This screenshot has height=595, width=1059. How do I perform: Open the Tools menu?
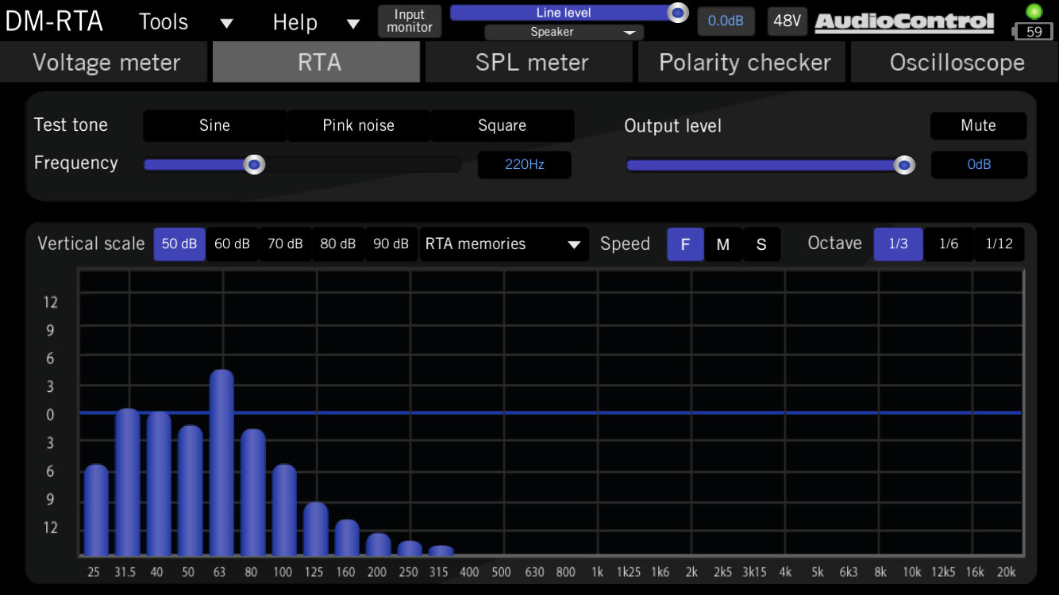(164, 21)
